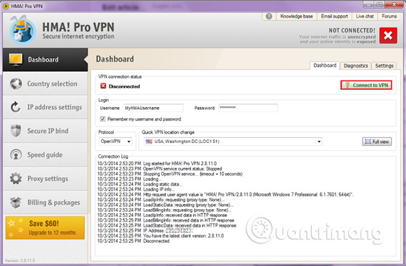Image resolution: width=406 pixels, height=266 pixels.
Task: Open Secure IP bind in sidebar
Action: coord(46,131)
